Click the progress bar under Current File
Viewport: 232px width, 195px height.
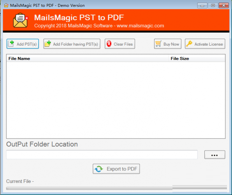(x=116, y=188)
